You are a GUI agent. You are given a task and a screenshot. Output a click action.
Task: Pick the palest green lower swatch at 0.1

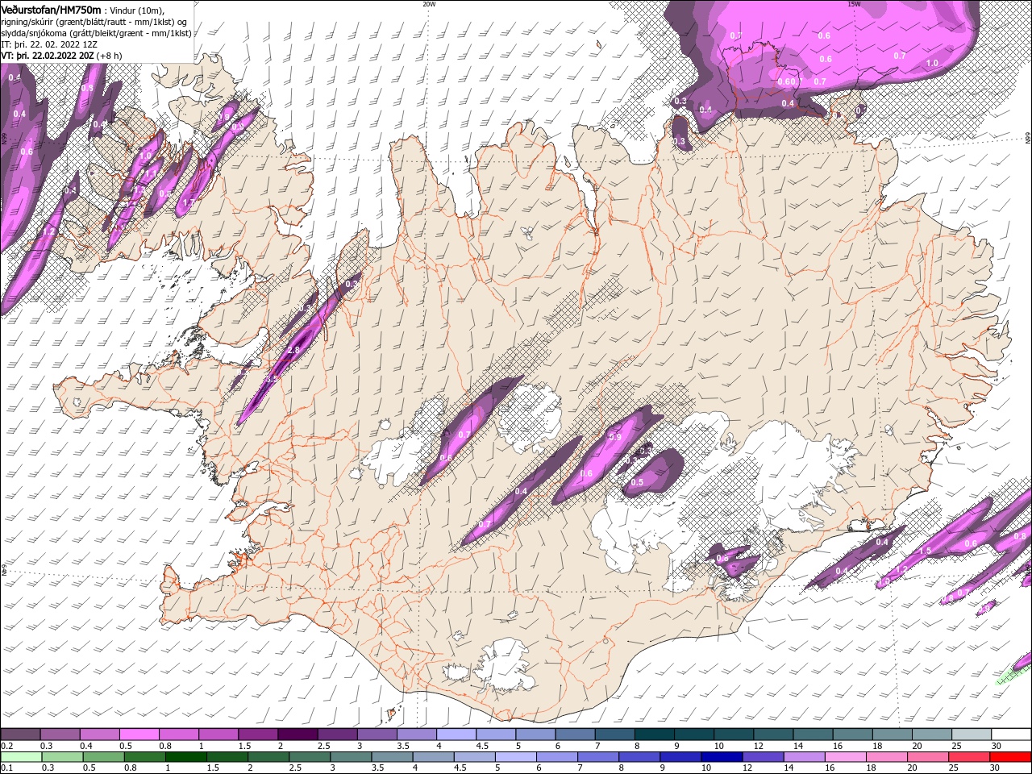21,757
